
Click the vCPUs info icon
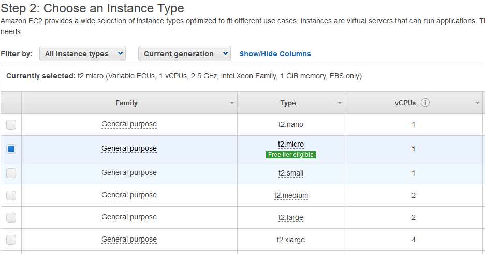(425, 103)
